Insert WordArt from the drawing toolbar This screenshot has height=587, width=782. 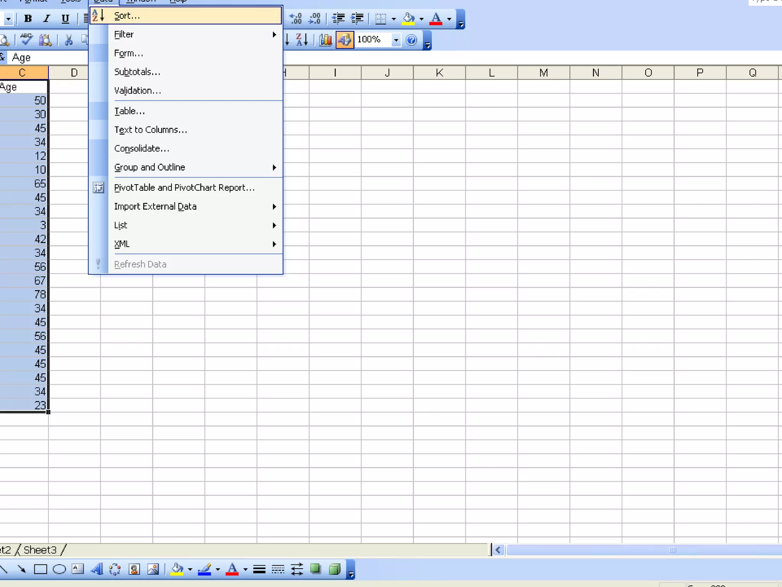(x=97, y=569)
